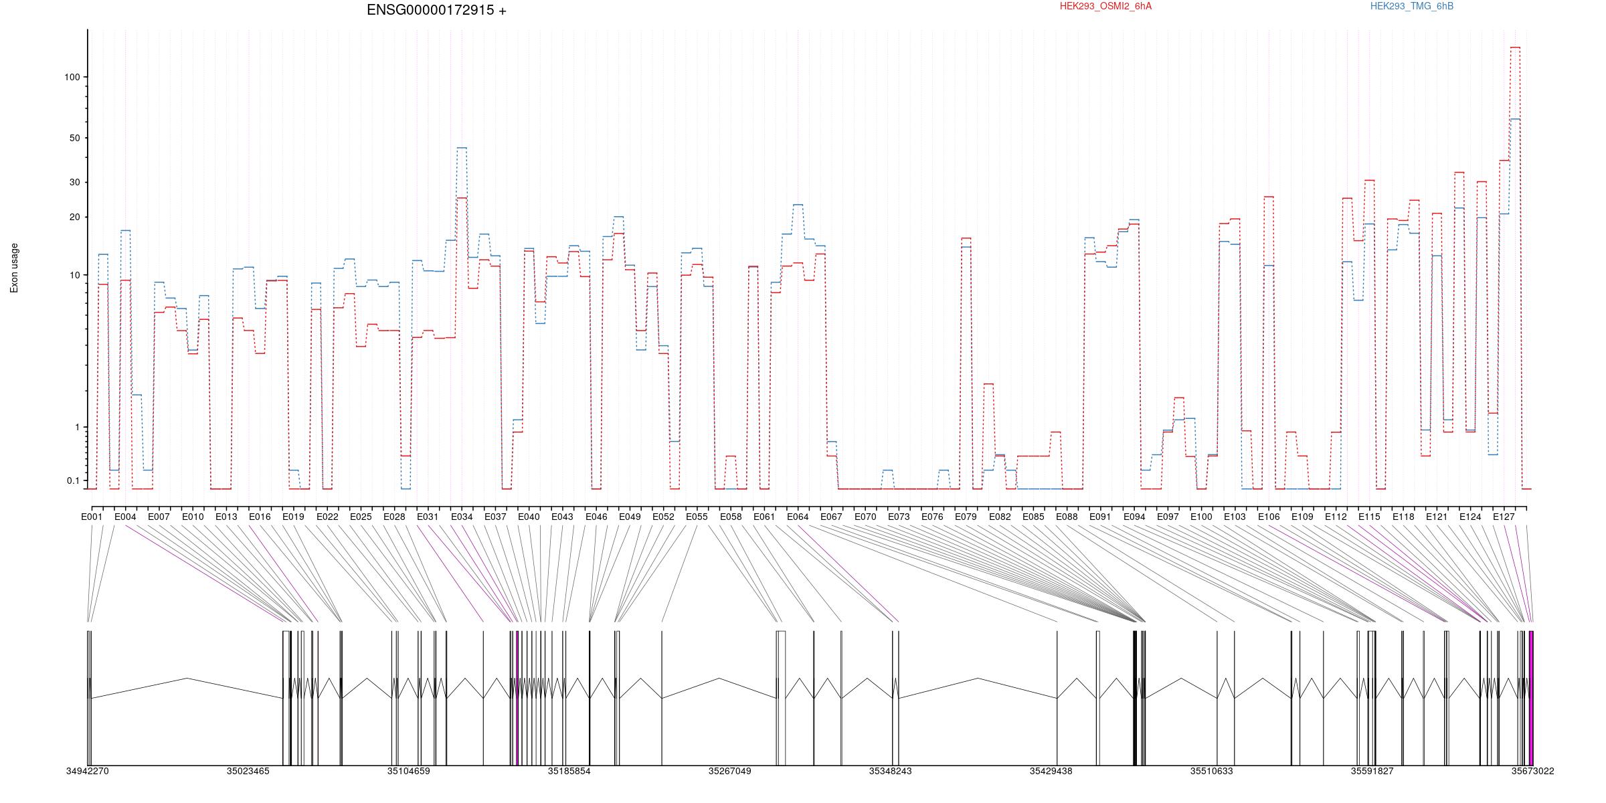
Task: Click exon label E046
Action: [x=596, y=517]
